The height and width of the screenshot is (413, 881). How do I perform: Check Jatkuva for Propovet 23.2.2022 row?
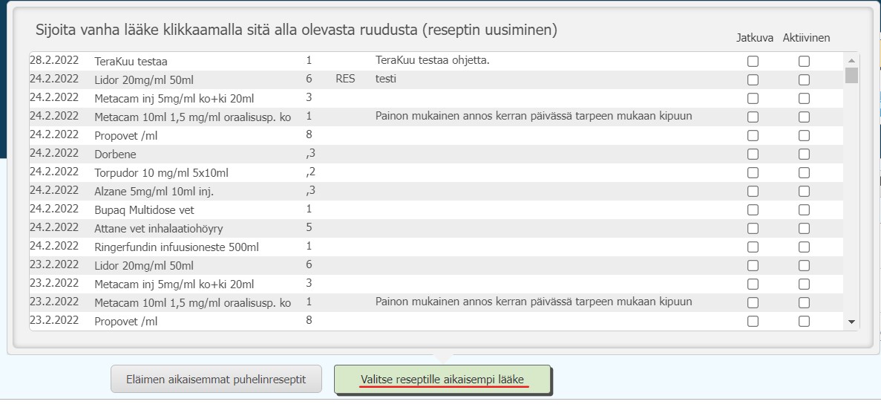tap(753, 322)
